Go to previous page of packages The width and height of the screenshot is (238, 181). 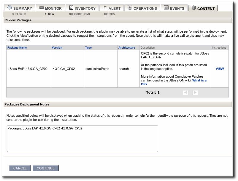click(x=186, y=92)
